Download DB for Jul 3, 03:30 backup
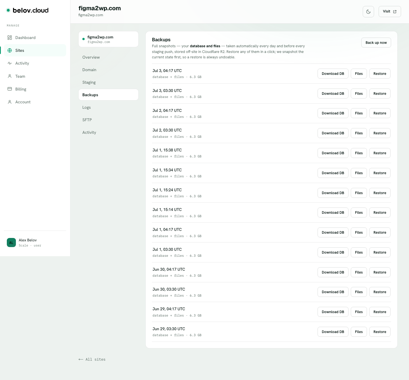Screen dimensions: 409x380 pos(333,94)
